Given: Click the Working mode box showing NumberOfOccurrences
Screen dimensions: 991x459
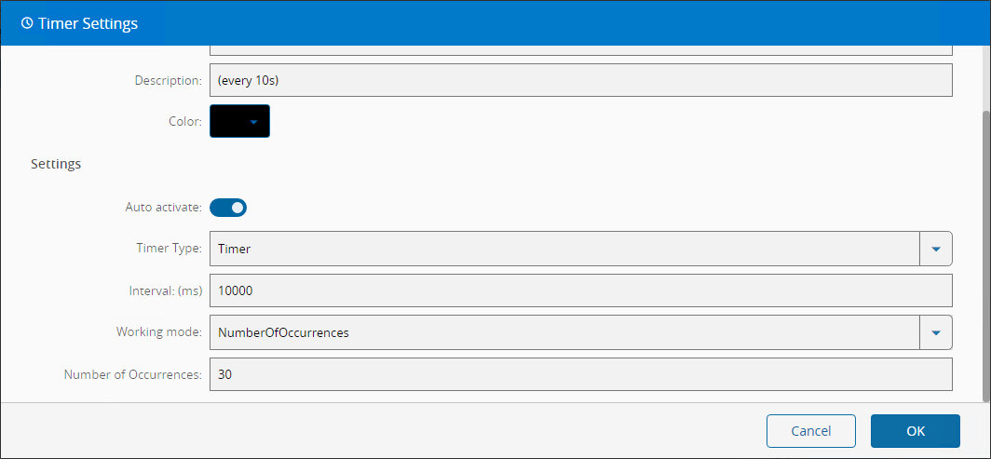Looking at the screenshot, I should click(564, 332).
